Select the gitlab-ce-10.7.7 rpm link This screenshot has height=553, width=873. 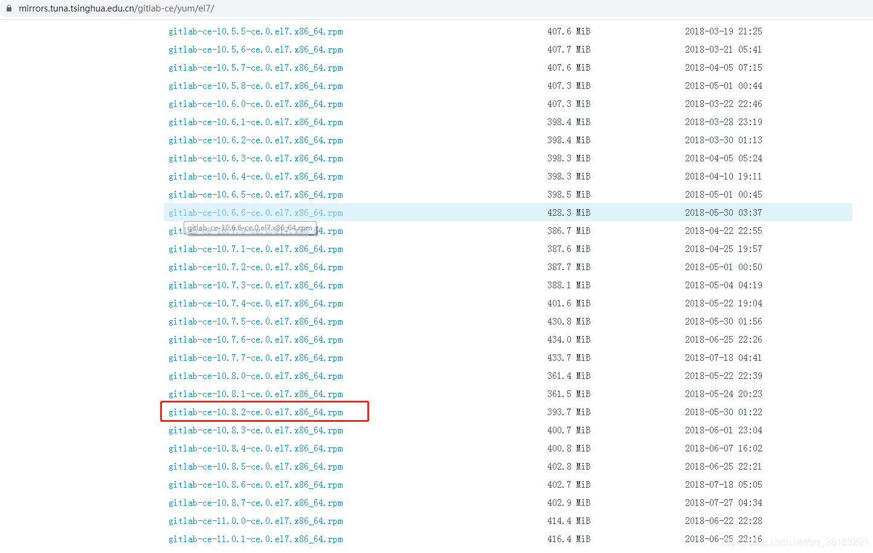256,358
